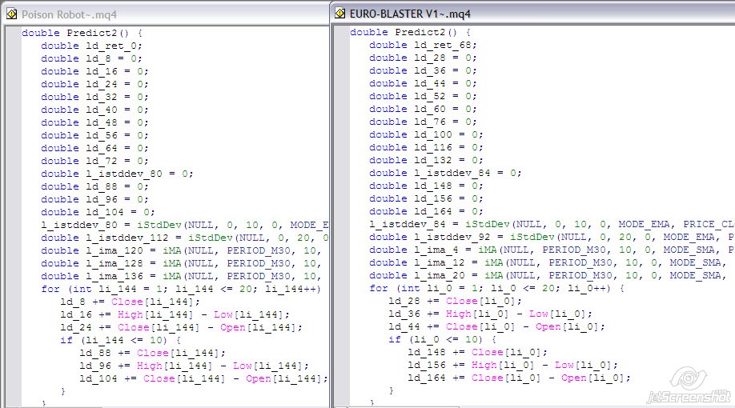Select line 'double ld_156 = 0;'
Image resolution: width=735 pixels, height=408 pixels.
426,198
